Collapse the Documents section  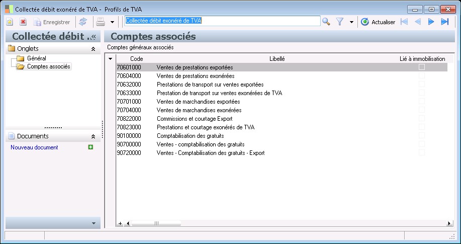93,136
